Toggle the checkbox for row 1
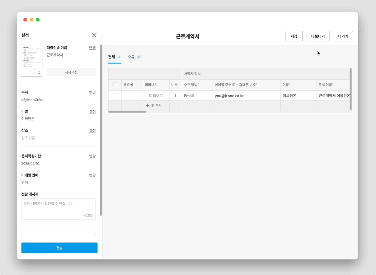376x275 pixels. click(x=115, y=96)
